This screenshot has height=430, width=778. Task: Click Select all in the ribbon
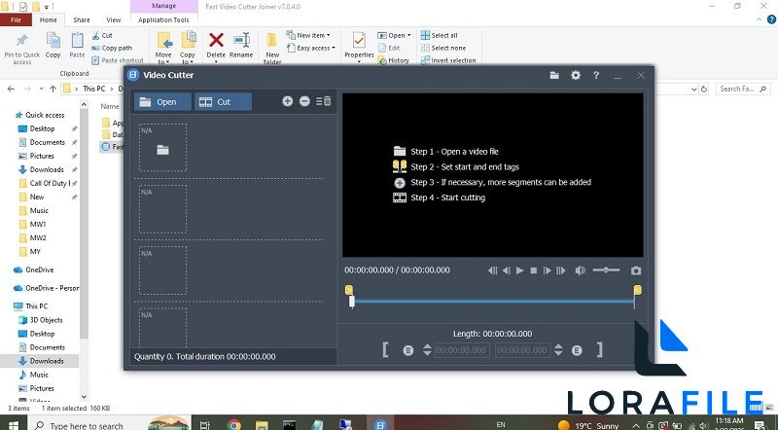coord(440,35)
